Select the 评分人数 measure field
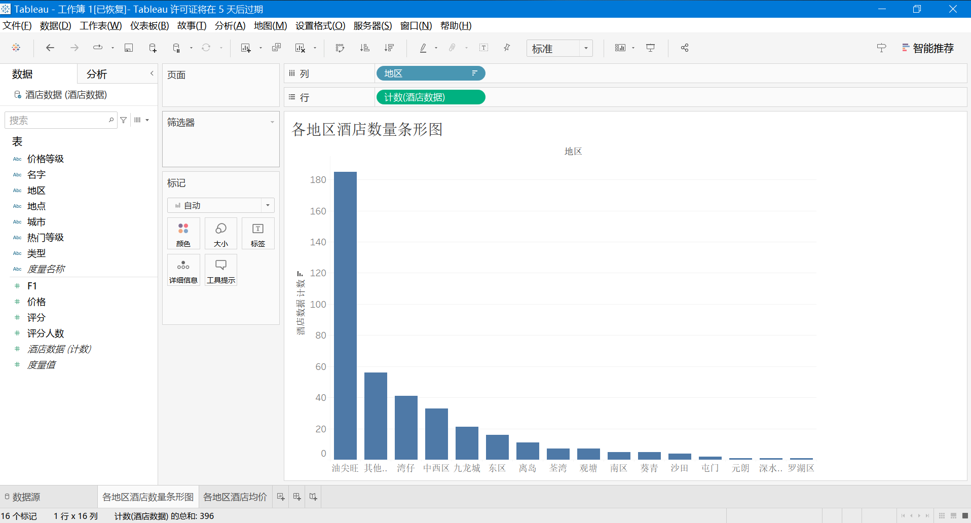Image resolution: width=971 pixels, height=523 pixels. 46,333
